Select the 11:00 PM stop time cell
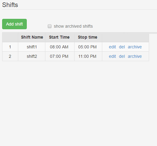 pyautogui.click(x=88, y=56)
